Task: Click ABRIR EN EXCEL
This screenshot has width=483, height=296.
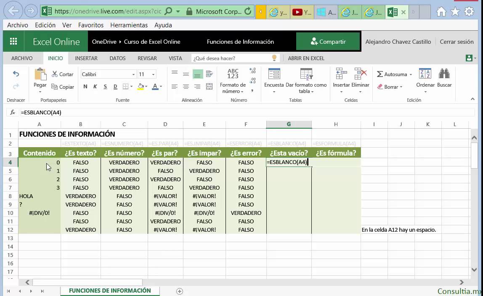Action: (306, 58)
